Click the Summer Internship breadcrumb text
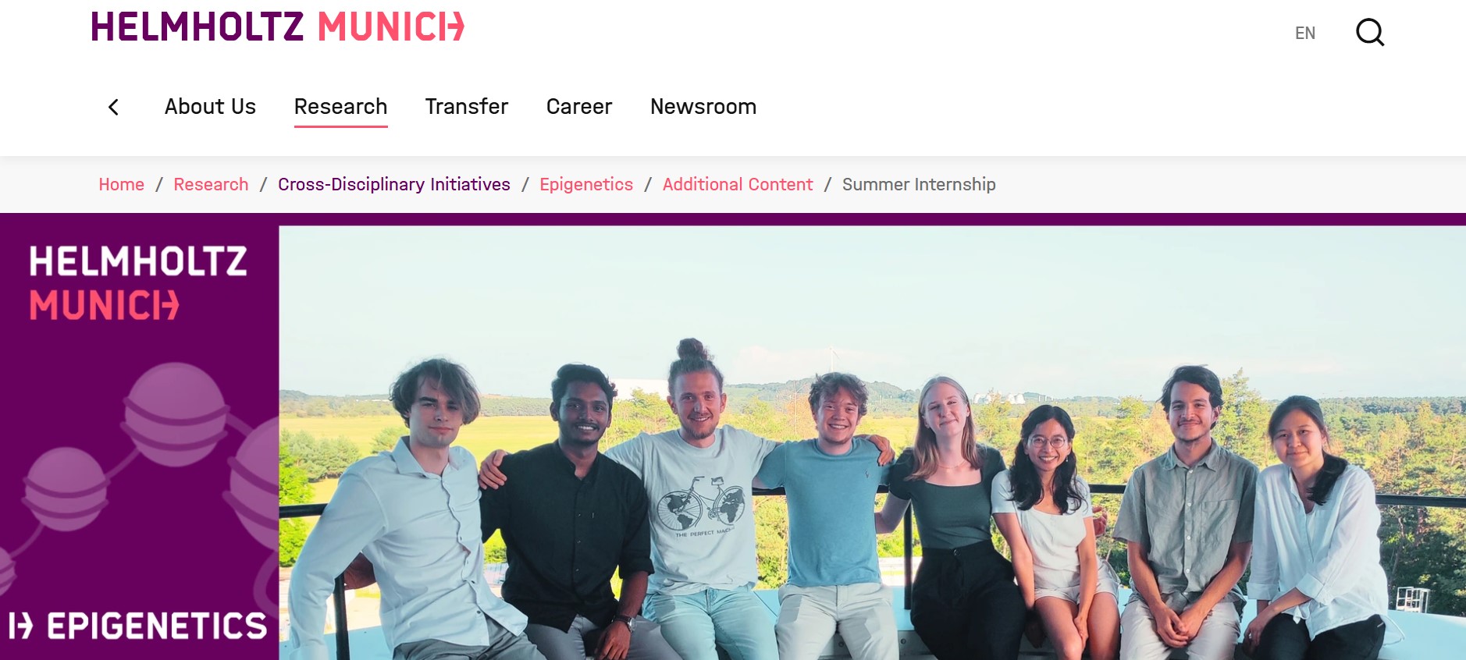Image resolution: width=1466 pixels, height=660 pixels. 919,184
